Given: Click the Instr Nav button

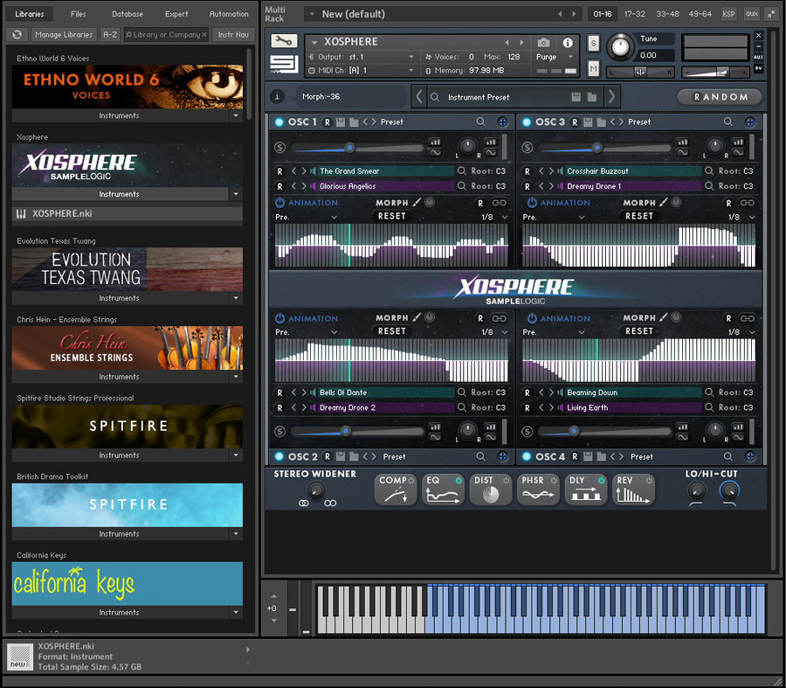Looking at the screenshot, I should [x=233, y=35].
